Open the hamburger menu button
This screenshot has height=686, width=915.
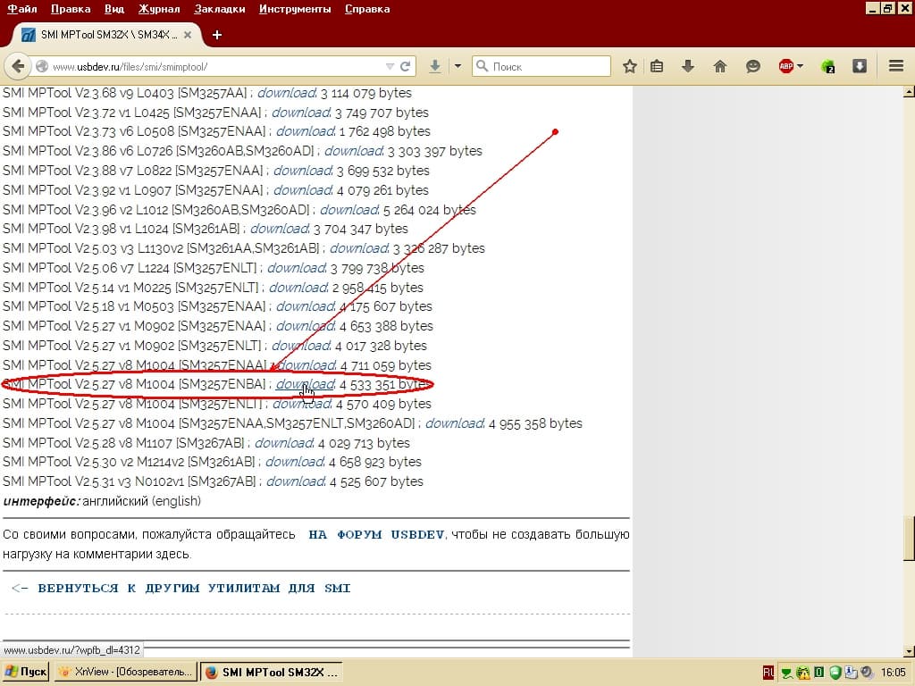pyautogui.click(x=896, y=66)
